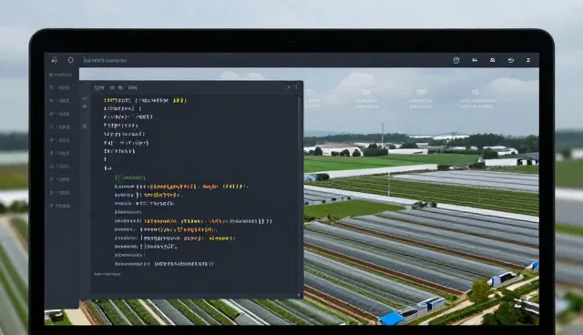Viewport: 583px width, 335px height.
Task: Click the top gutter icon beside the code's first line
Action: pyautogui.click(x=85, y=99)
